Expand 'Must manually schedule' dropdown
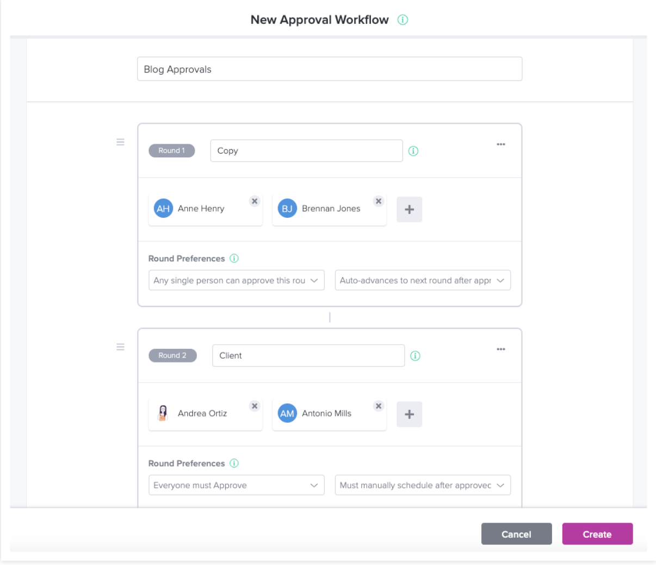The image size is (656, 565). (x=422, y=485)
